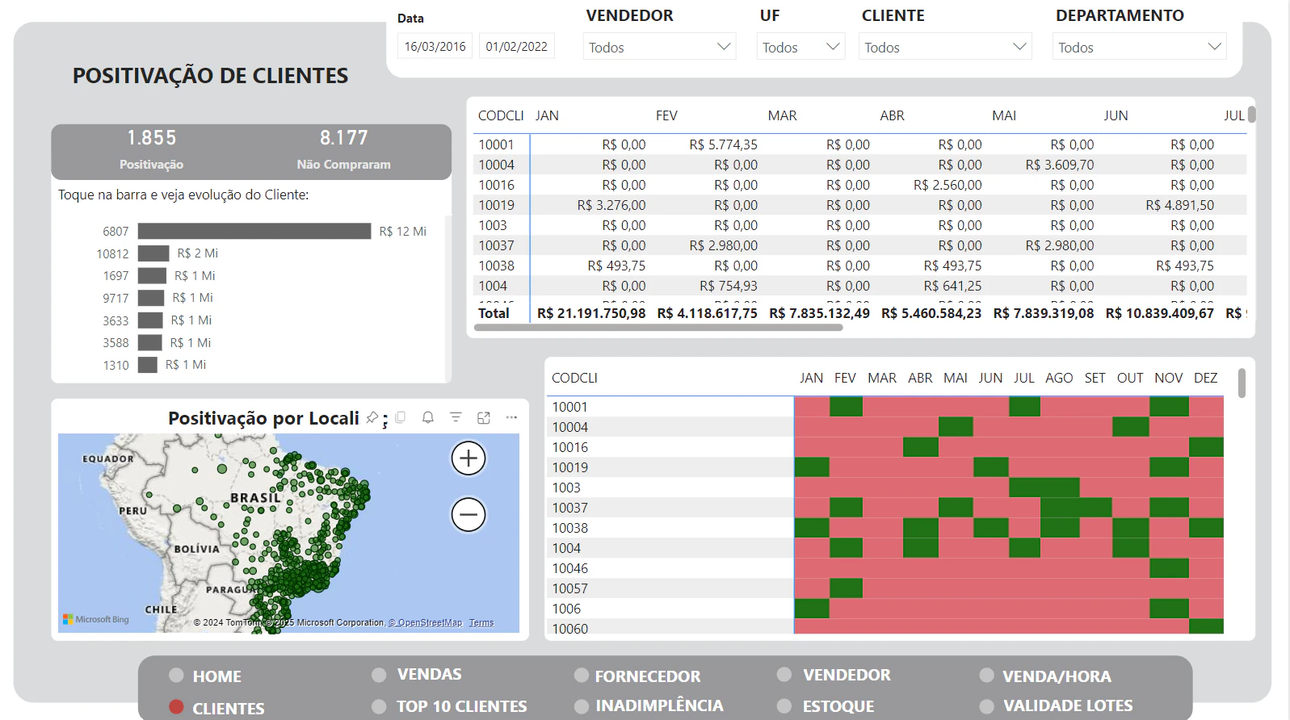The height and width of the screenshot is (720, 1290).
Task: Open more options ellipsis on the map visual
Action: coord(511,417)
